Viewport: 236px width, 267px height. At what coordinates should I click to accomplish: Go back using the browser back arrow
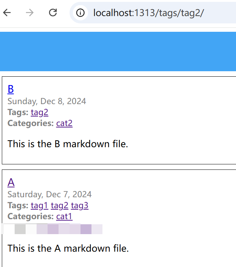(x=7, y=12)
